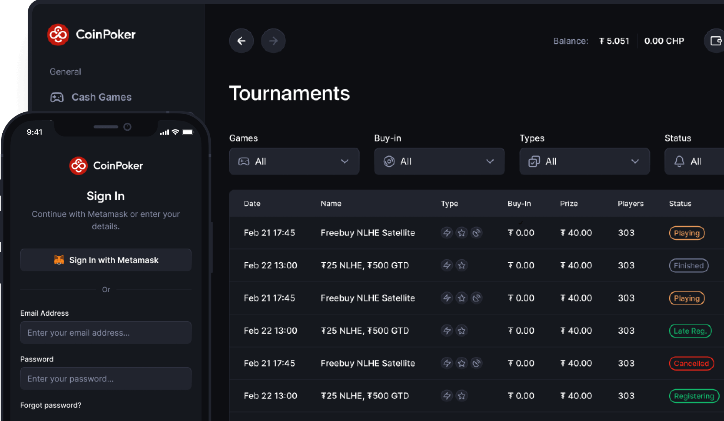Open the Types filter dropdown
Screen dimensions: 724x421
(x=584, y=161)
